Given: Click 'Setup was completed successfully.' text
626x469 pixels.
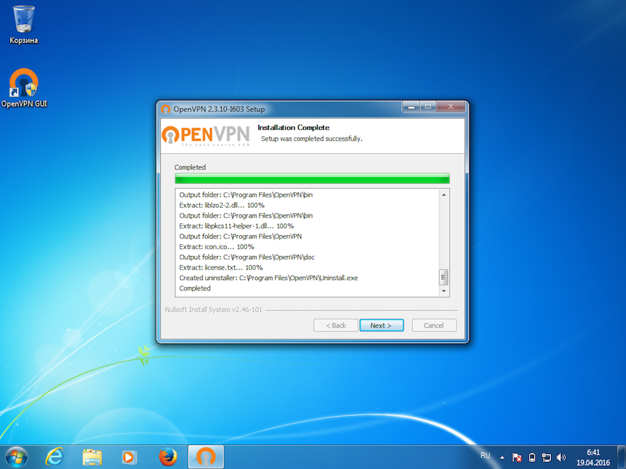Looking at the screenshot, I should (312, 139).
